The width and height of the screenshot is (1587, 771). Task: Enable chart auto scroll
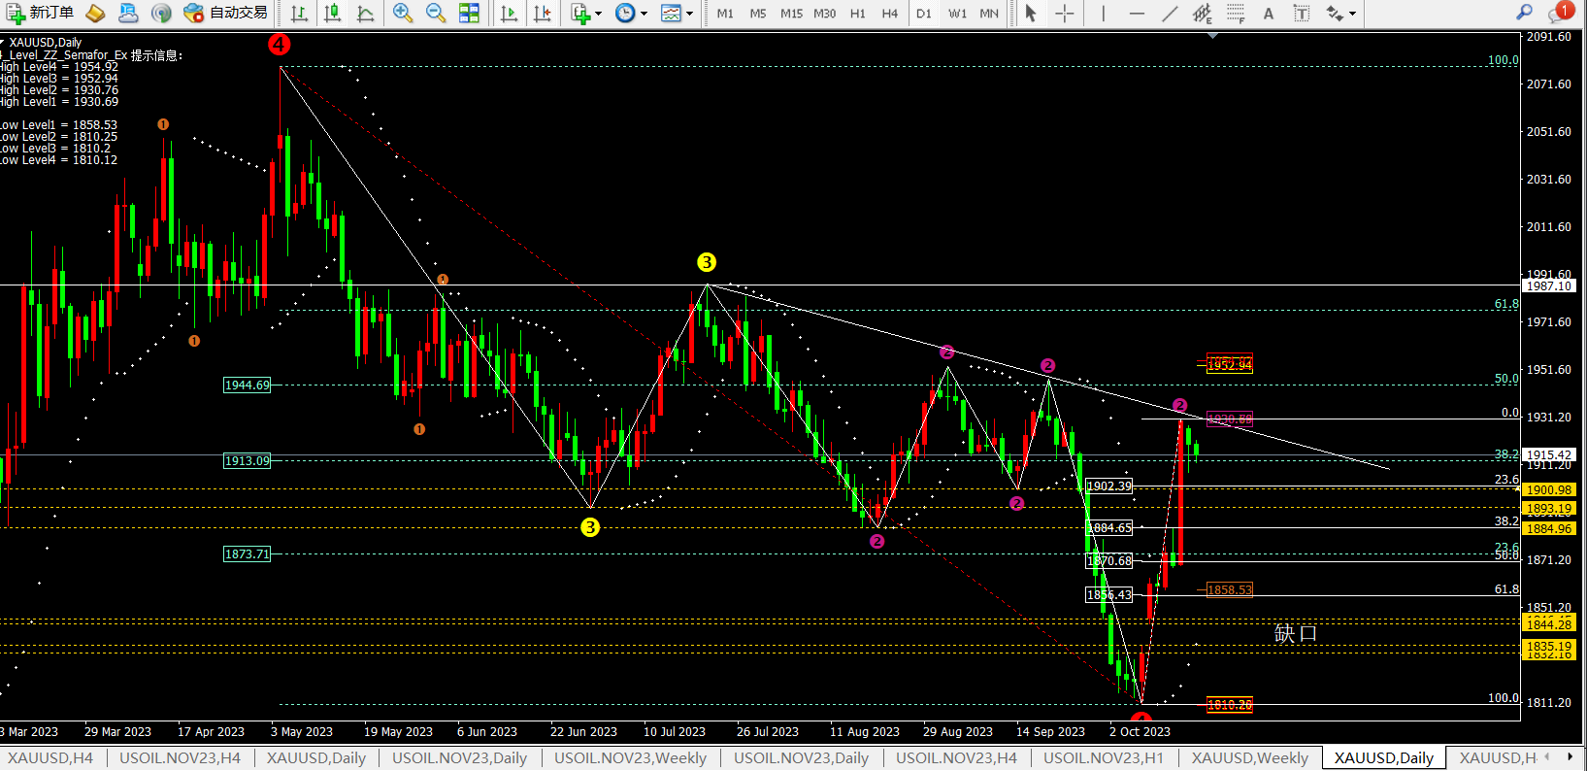pos(509,13)
